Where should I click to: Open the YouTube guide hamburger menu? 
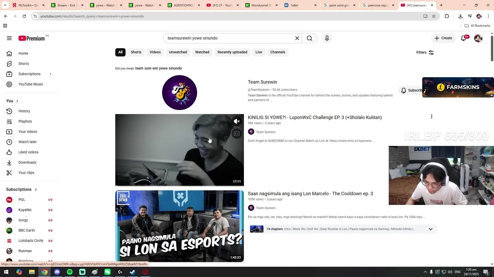tap(9, 38)
